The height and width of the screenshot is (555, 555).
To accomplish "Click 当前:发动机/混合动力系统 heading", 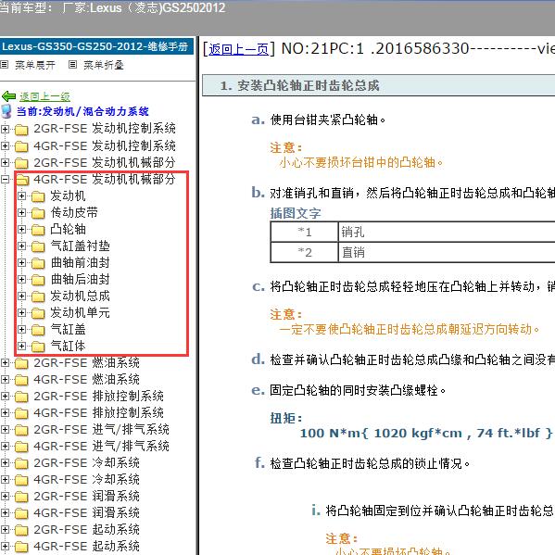I will click(82, 111).
